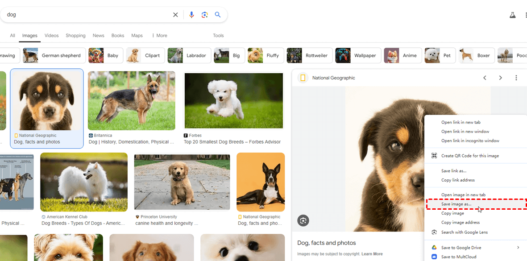Open 'Dog | History, Domestication, Physical' Britannica link
The height and width of the screenshot is (261, 527).
click(131, 142)
